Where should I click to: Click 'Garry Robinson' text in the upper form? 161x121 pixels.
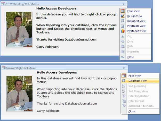47,47
